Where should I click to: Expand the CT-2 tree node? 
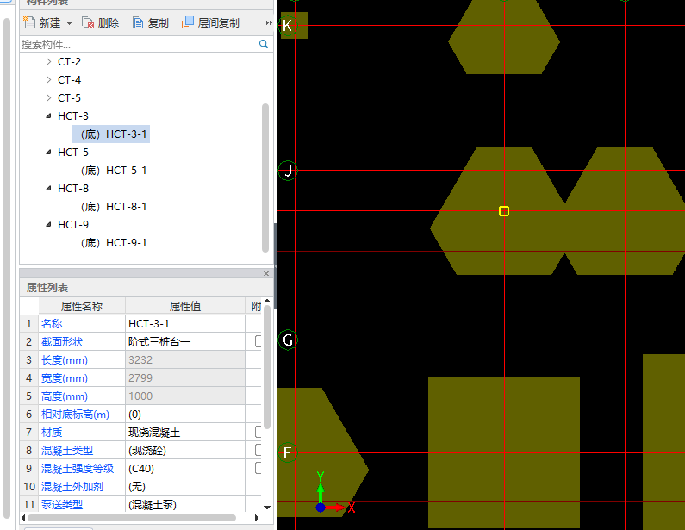click(x=48, y=61)
